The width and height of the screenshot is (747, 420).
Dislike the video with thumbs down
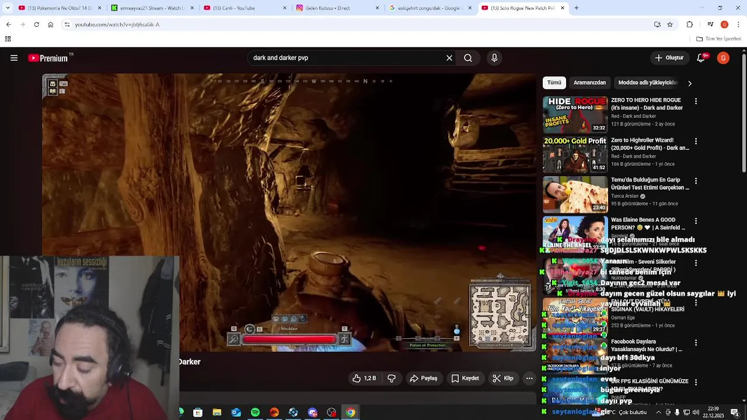pyautogui.click(x=392, y=378)
